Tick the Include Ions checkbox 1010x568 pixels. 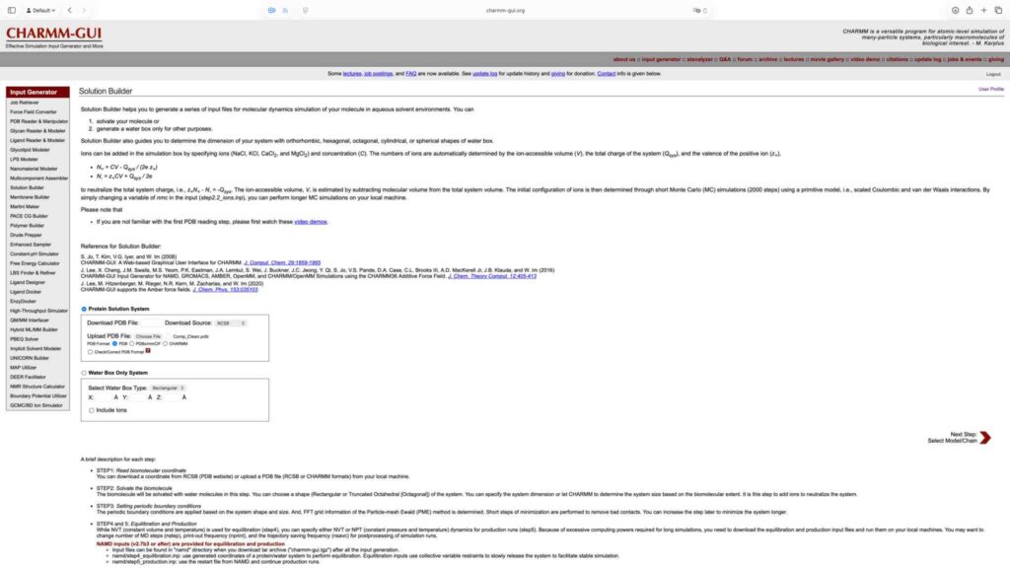(x=92, y=409)
